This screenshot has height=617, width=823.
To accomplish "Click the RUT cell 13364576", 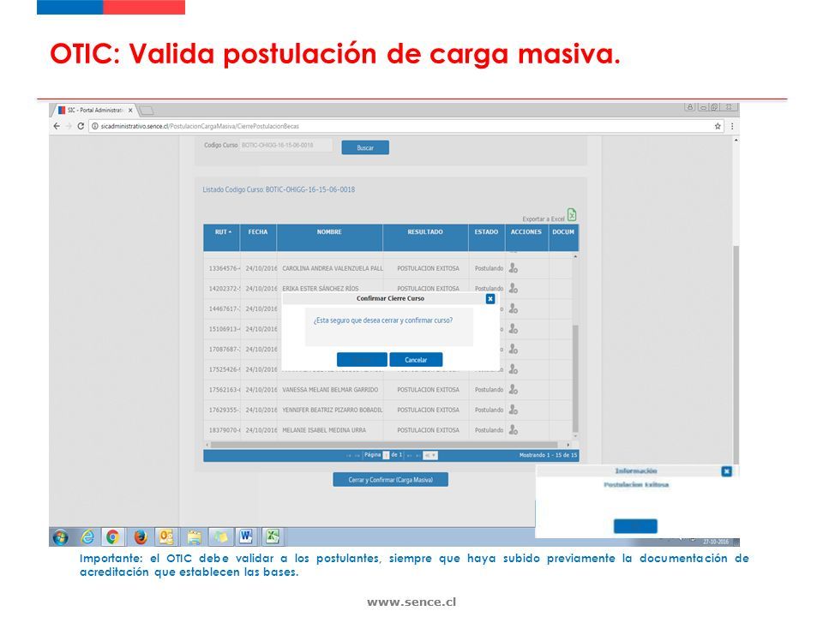I will coord(224,268).
